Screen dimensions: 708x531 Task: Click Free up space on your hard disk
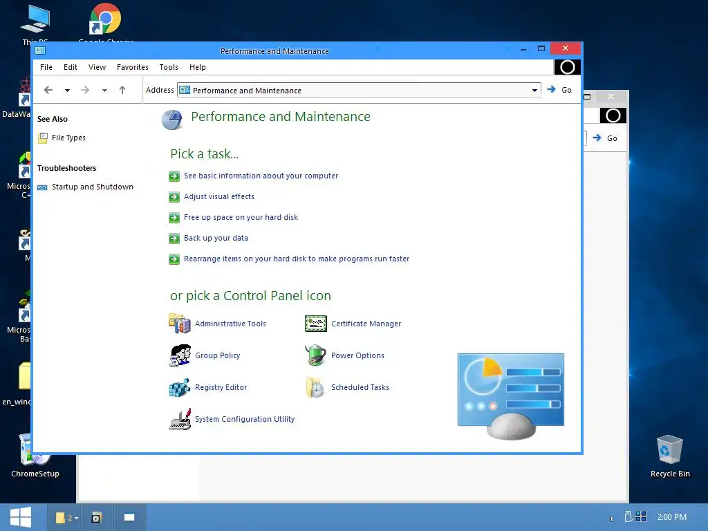[241, 218]
